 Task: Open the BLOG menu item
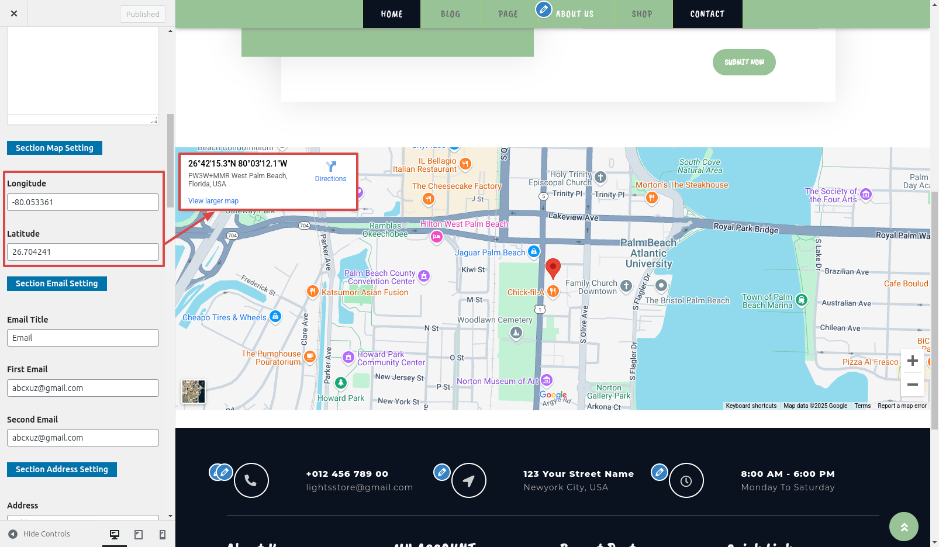click(x=450, y=14)
